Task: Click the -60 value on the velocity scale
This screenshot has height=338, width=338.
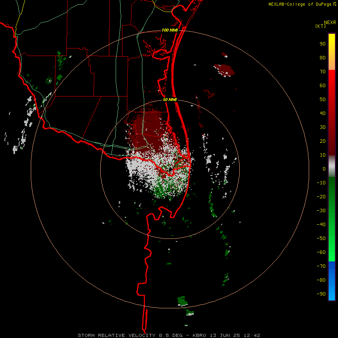Action: 321,252
